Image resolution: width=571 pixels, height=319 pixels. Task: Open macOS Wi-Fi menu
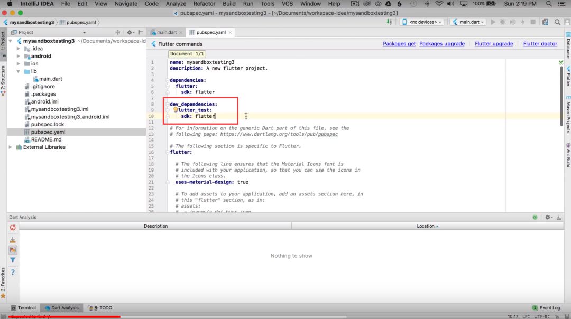click(x=439, y=4)
